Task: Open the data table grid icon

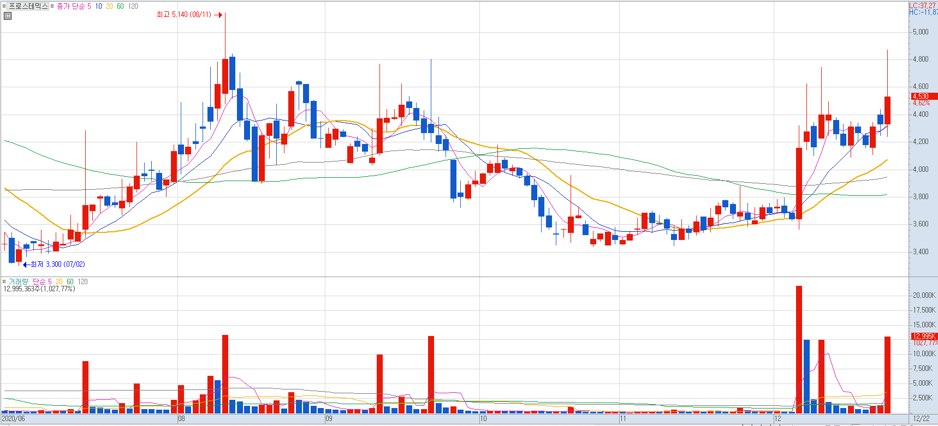Action: pos(7,15)
